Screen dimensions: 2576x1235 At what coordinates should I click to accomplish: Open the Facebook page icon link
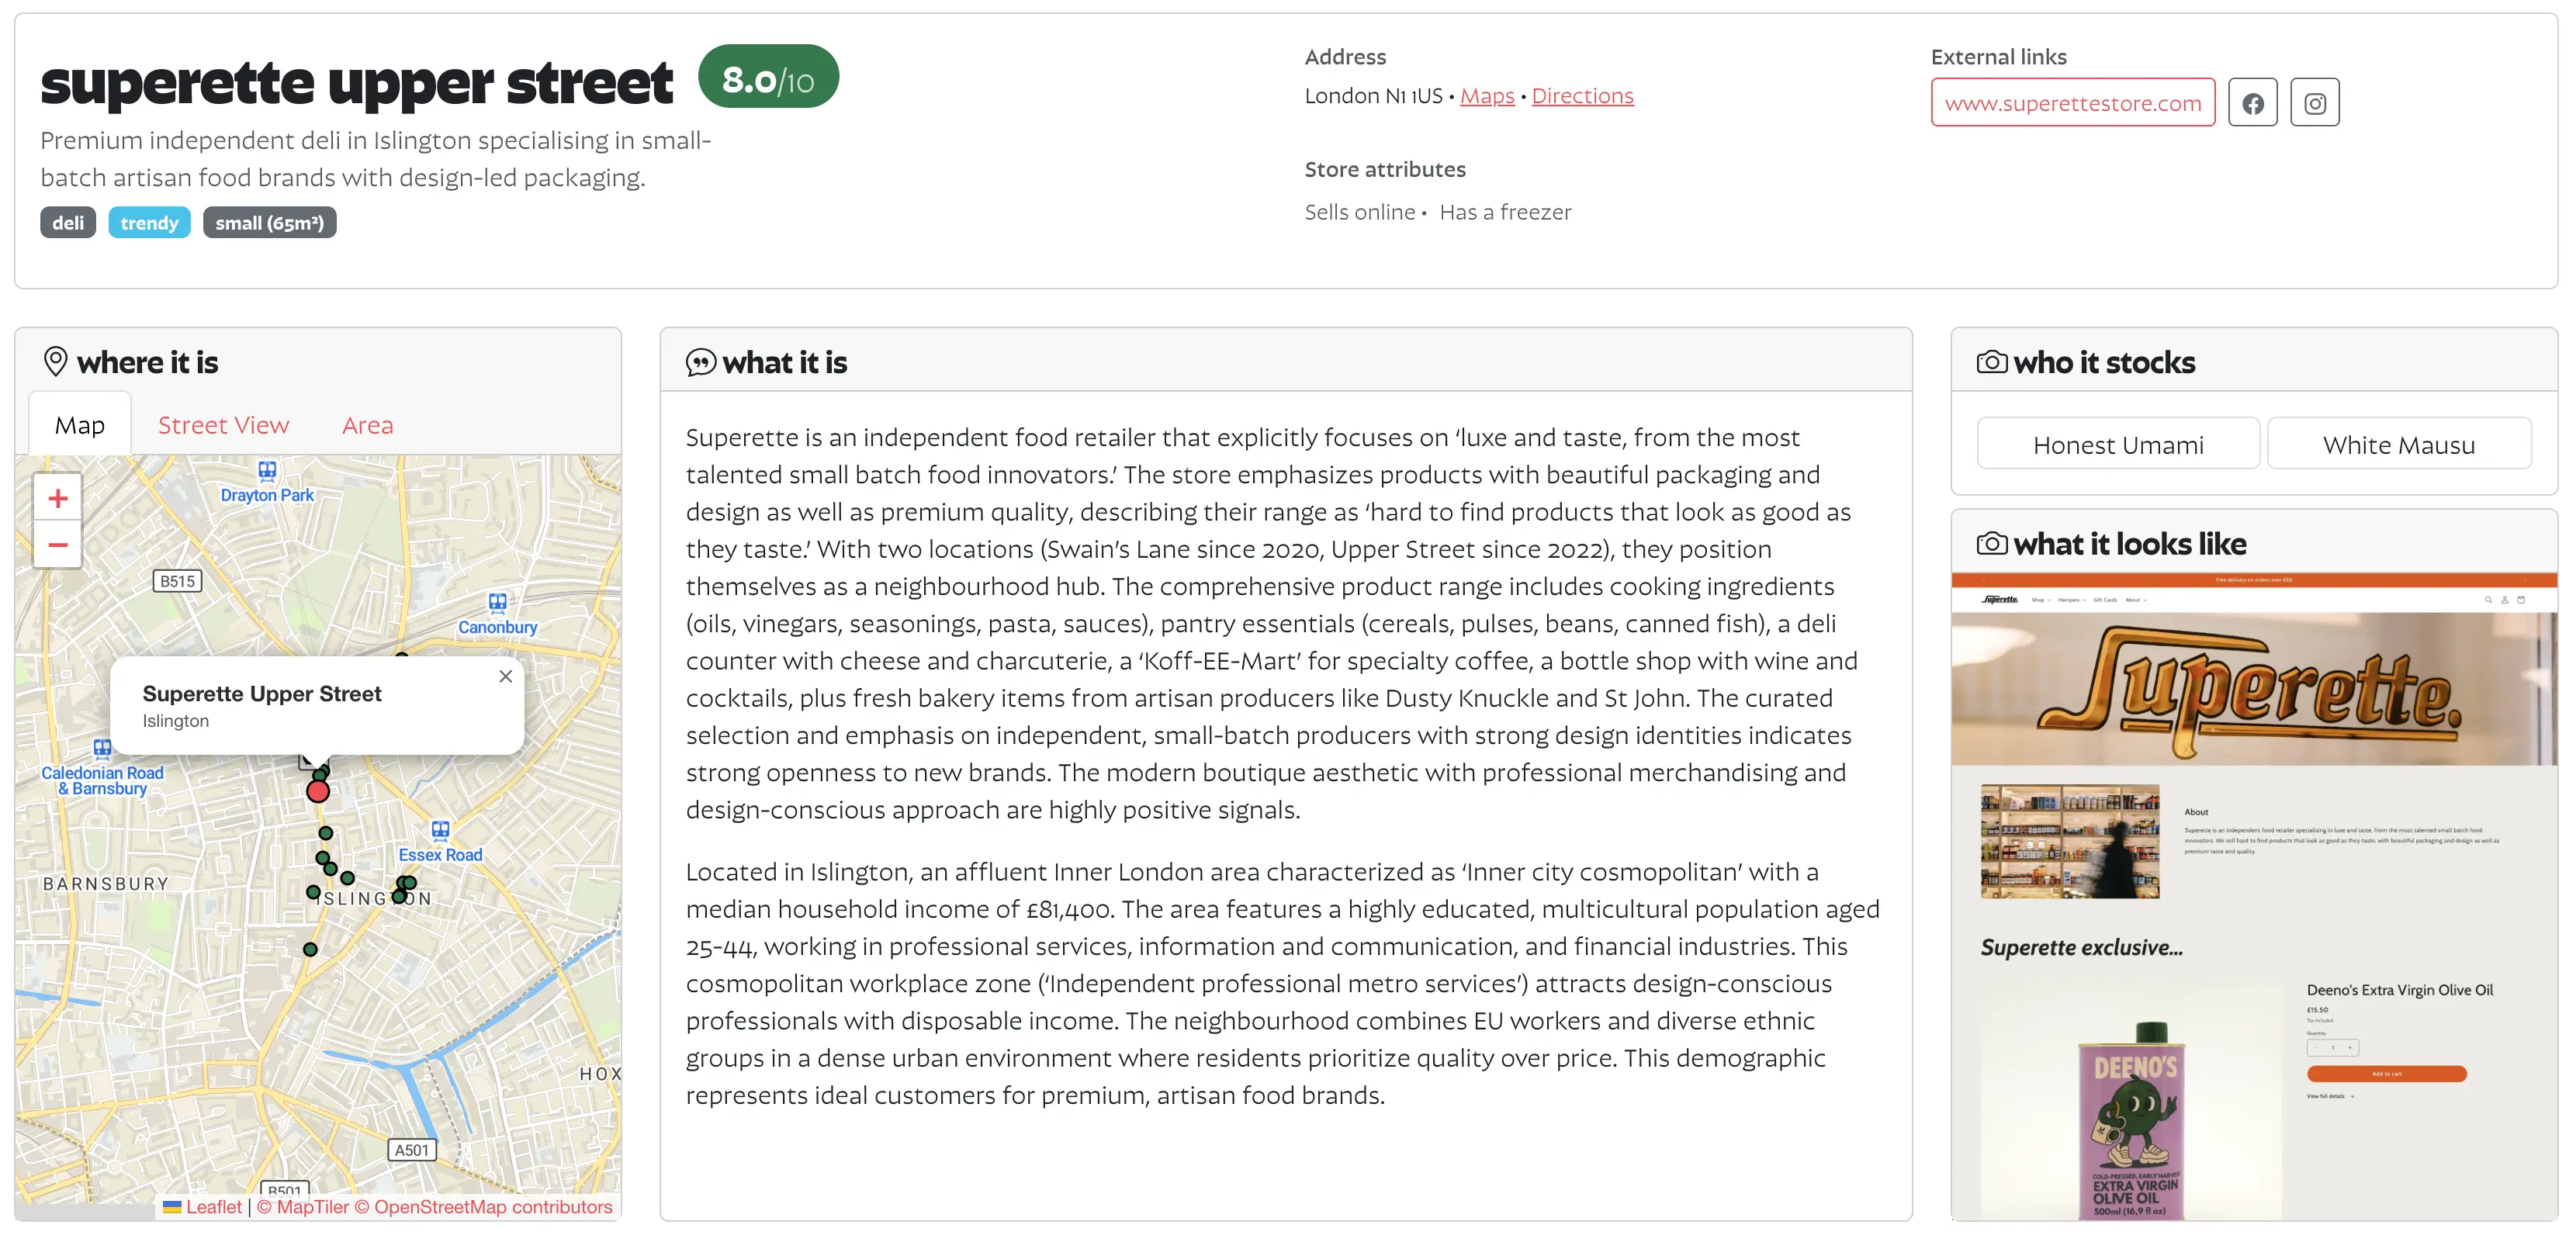2252,103
